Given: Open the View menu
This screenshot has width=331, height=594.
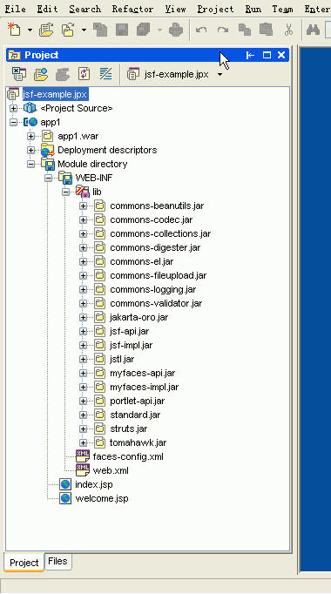Looking at the screenshot, I should (175, 9).
